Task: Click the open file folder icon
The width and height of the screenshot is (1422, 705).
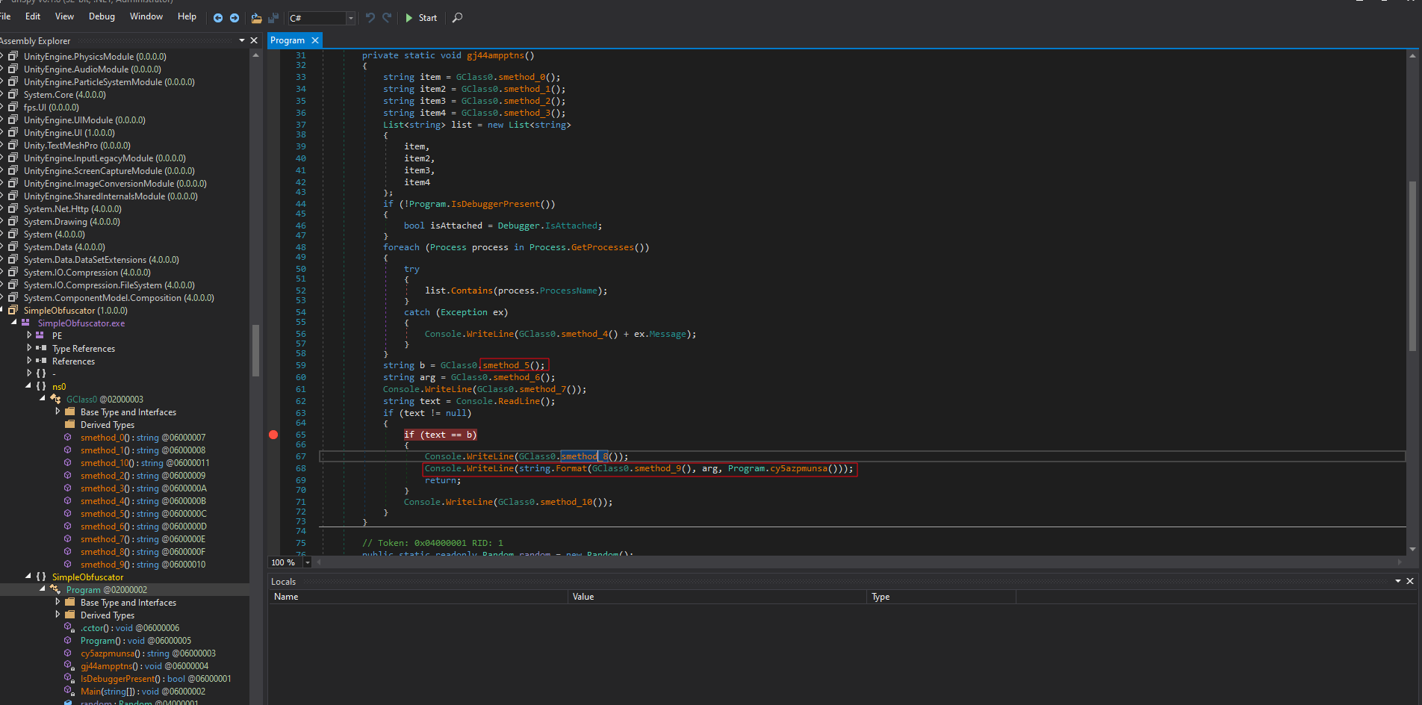Action: [256, 18]
